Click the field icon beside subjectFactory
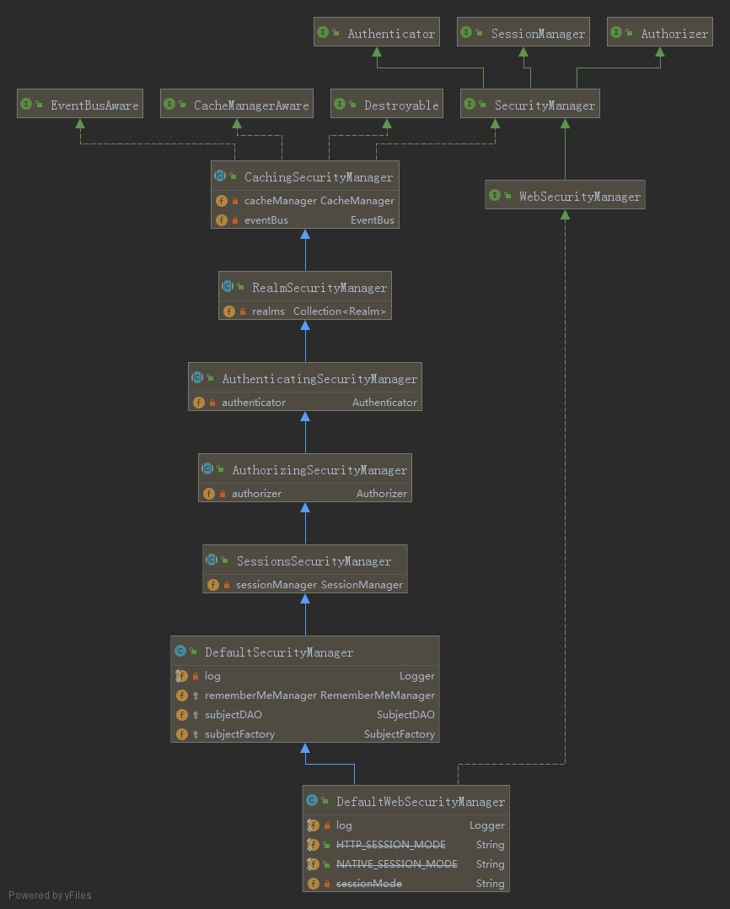 182,734
